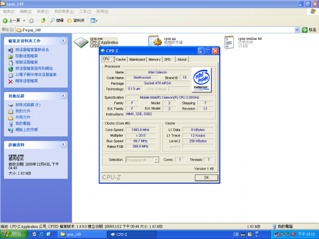This screenshot has height=239, width=319.
Task: Open the Search tool in Explorer
Action: click(x=57, y=20)
